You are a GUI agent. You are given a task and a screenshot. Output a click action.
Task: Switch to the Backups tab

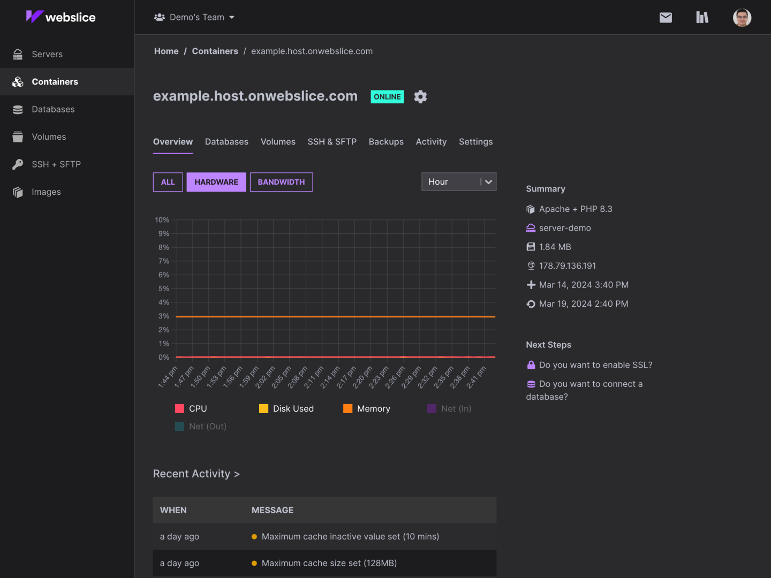[x=386, y=141]
